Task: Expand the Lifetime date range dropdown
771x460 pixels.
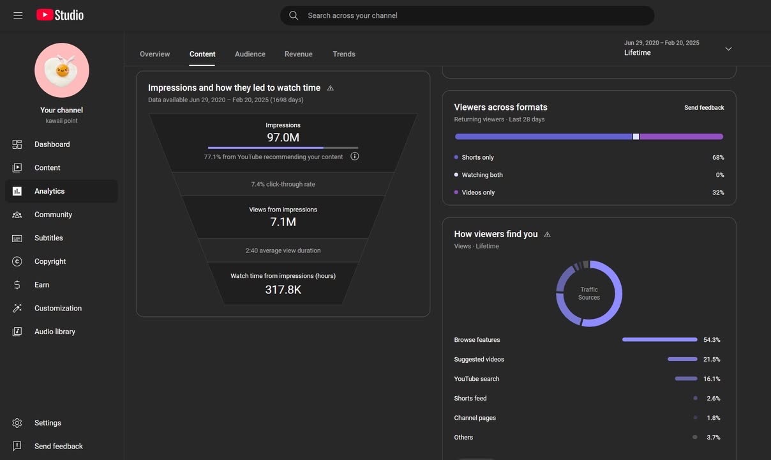Action: (728, 49)
